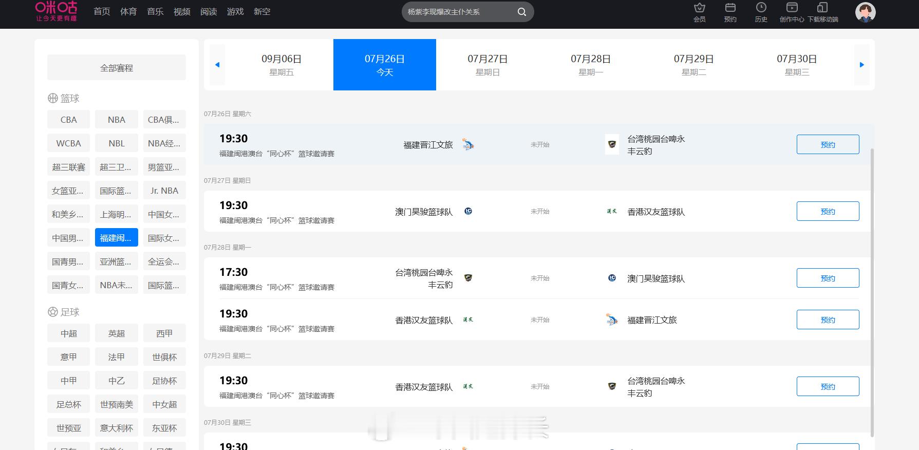Click 香港汉友篮球队 logo in 07月27日 match
This screenshot has width=919, height=450.
pyautogui.click(x=612, y=211)
